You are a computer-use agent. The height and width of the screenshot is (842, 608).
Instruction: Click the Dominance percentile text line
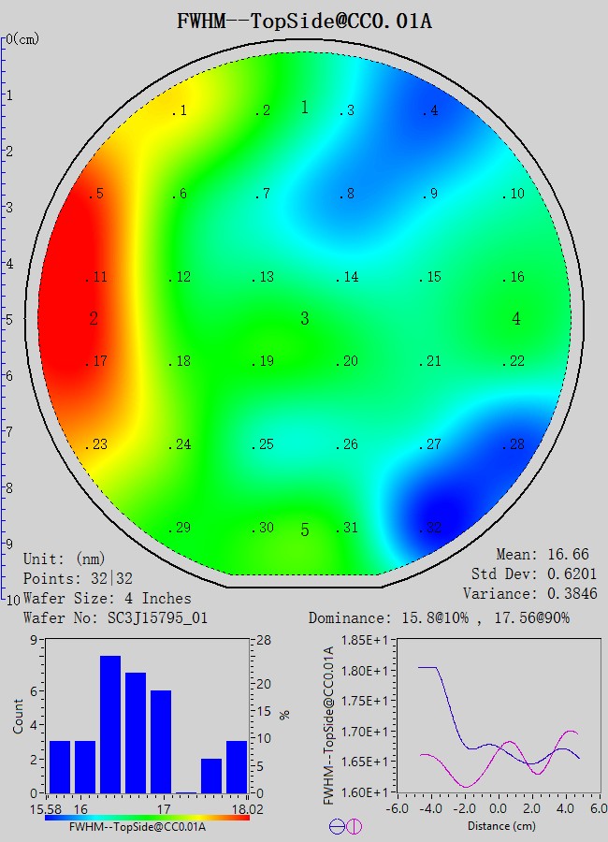click(x=439, y=617)
